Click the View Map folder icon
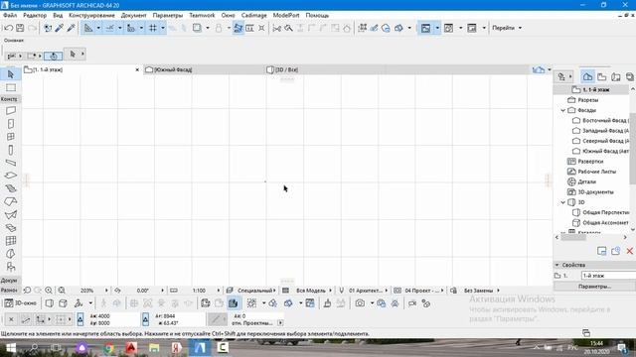The height and width of the screenshot is (357, 636). (602, 77)
